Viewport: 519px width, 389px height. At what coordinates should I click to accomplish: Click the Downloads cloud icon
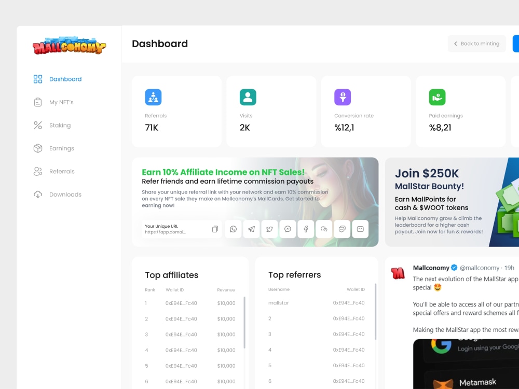click(38, 195)
